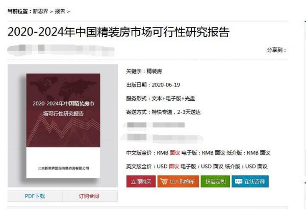306x209 pixels.
Task: Click the 关键字 精装房 keyword
Action: point(154,71)
